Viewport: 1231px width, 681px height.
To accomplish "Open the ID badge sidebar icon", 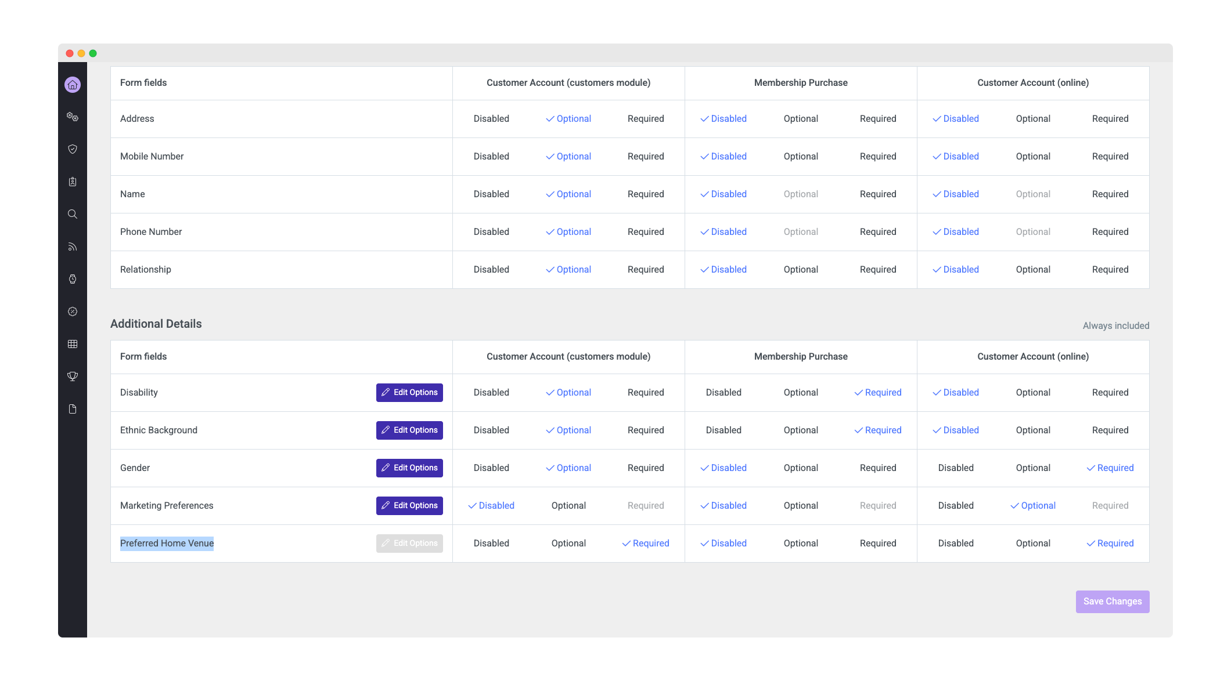I will [73, 182].
